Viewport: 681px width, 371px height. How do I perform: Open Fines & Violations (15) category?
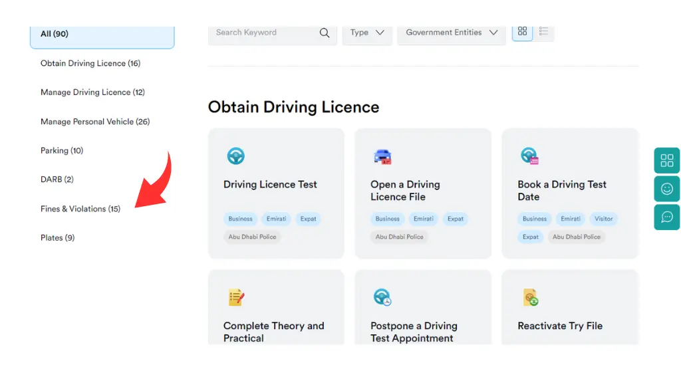80,209
